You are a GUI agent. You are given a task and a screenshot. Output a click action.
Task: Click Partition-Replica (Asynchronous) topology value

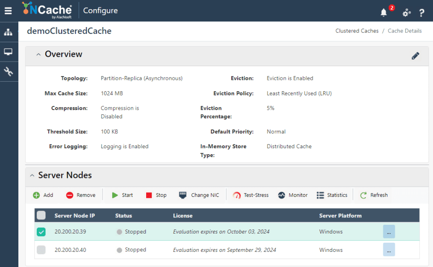coord(142,78)
